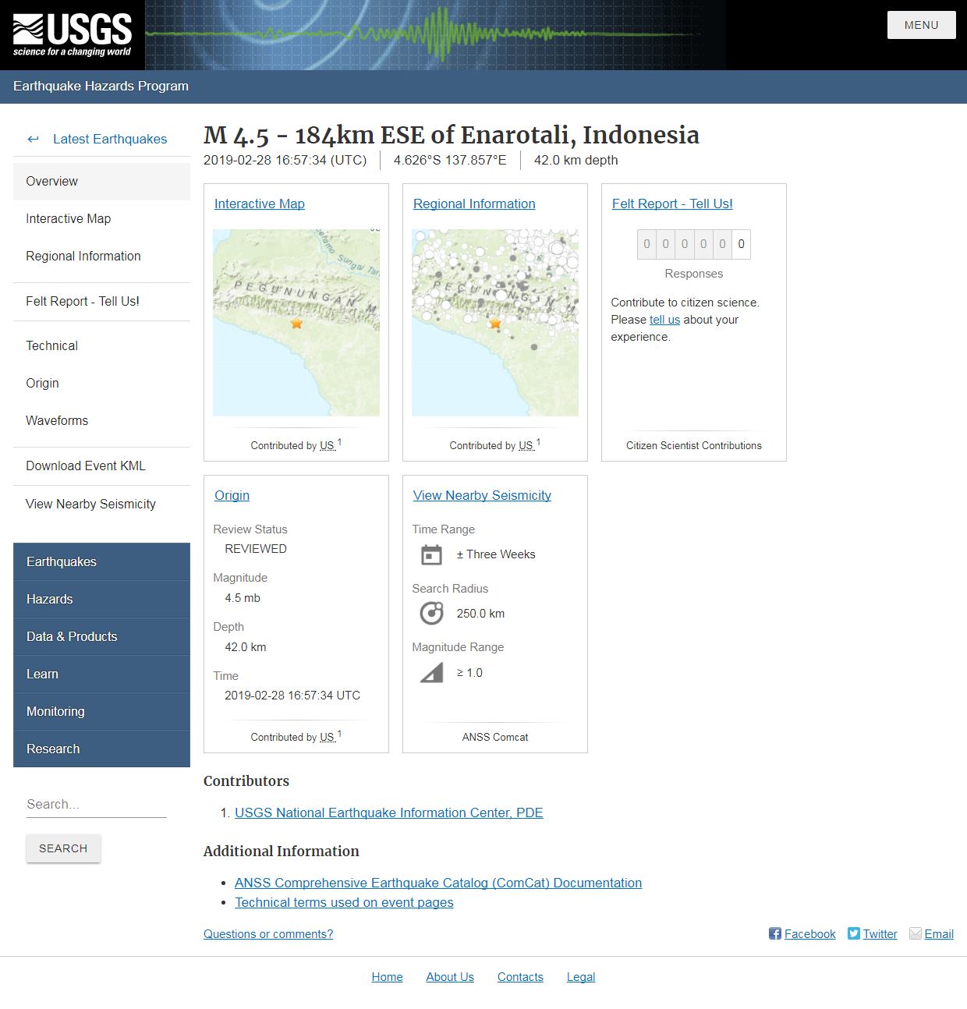Select Origin in the sidebar

[x=101, y=383]
